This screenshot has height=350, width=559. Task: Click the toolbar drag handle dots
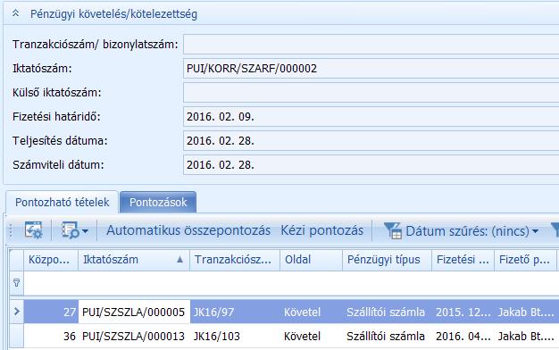(x=11, y=230)
